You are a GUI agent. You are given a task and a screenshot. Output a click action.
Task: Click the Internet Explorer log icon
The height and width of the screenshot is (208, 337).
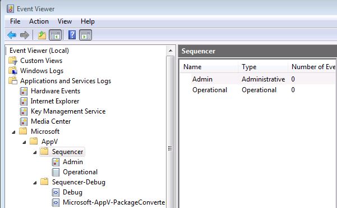(24, 101)
